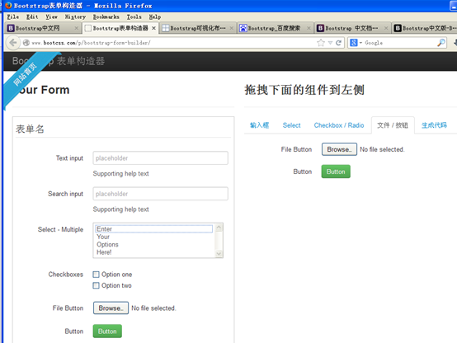Switch to the Bootstrap 中文档 tab
Screen dimensions: 457x343
point(353,28)
